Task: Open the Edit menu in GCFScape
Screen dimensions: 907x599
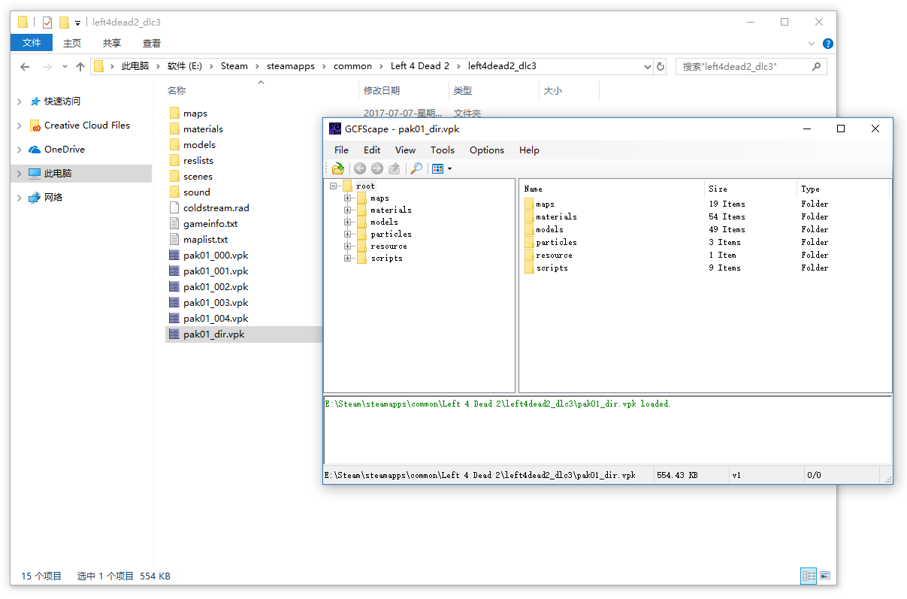Action: point(372,150)
